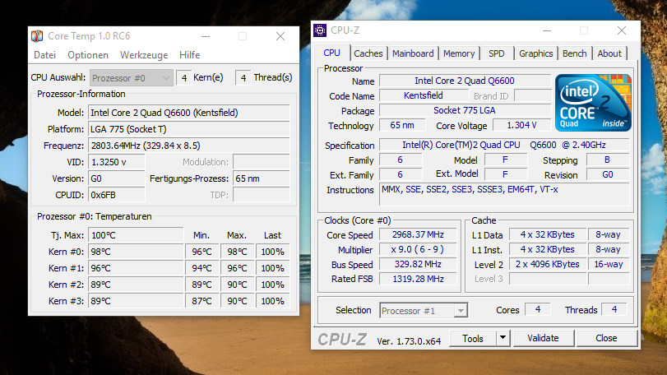Click the CPU-Z app icon in title bar
The height and width of the screenshot is (375, 667).
tap(320, 30)
